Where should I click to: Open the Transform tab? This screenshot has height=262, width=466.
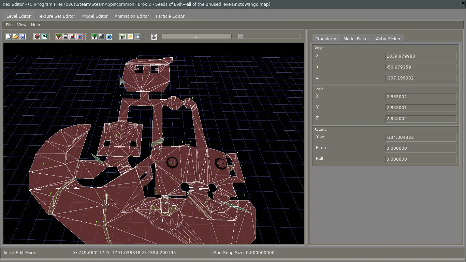coord(326,39)
